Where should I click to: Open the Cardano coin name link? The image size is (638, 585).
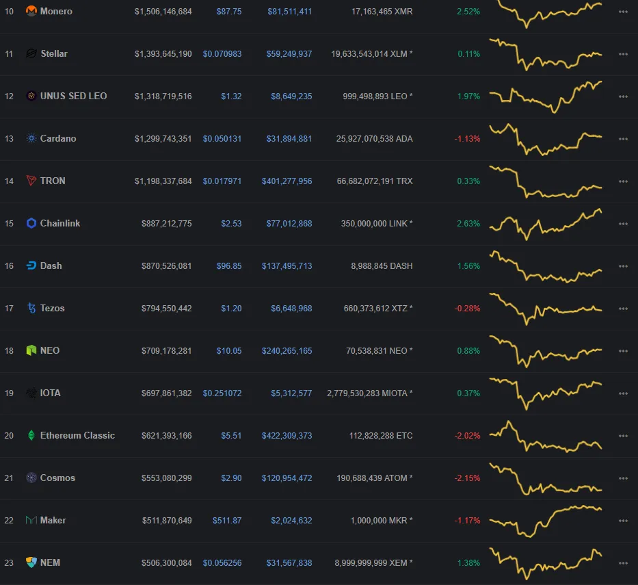(57, 138)
